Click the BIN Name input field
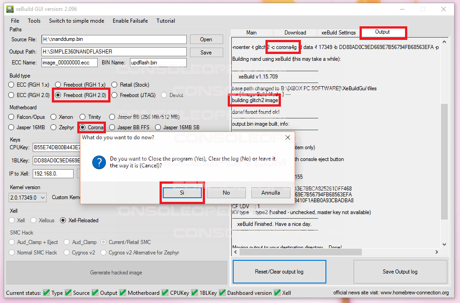460x303 pixels. point(158,62)
